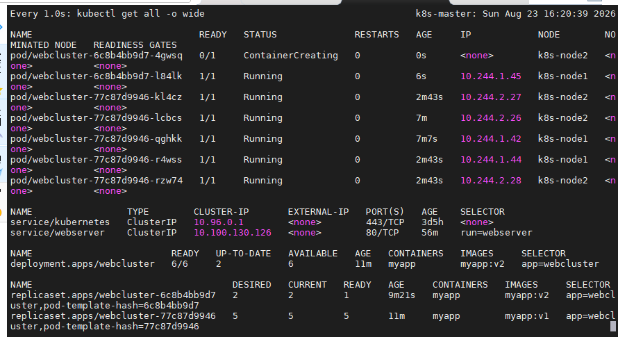This screenshot has height=337, width=618.
Task: Click the terminal cursor block
Action: [x=613, y=327]
